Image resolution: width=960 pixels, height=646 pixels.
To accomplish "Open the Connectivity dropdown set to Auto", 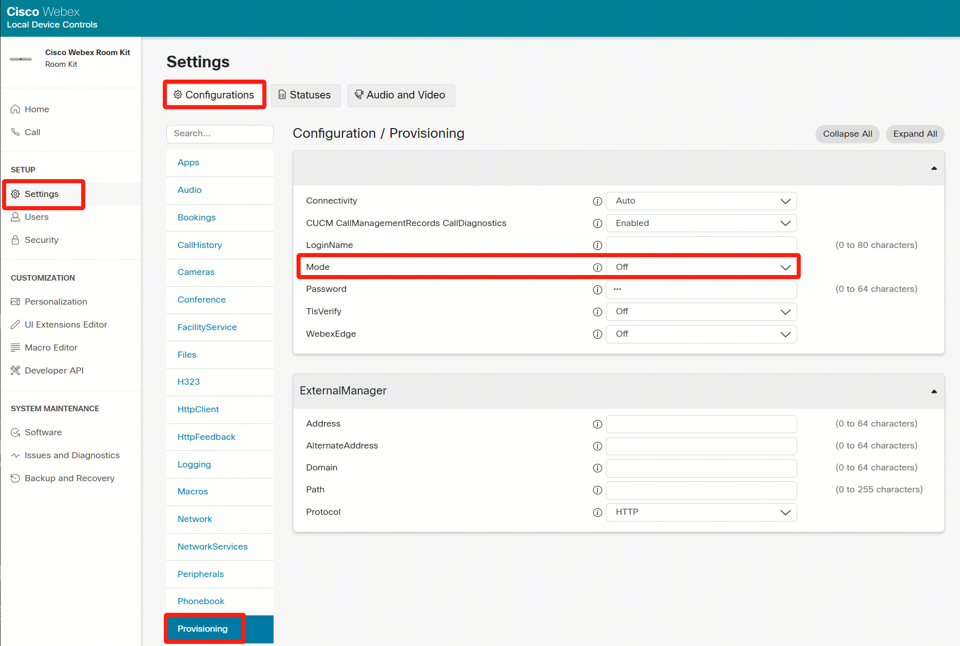I will coord(701,201).
